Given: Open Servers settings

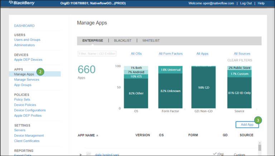Looking at the screenshot, I should [x=20, y=130].
